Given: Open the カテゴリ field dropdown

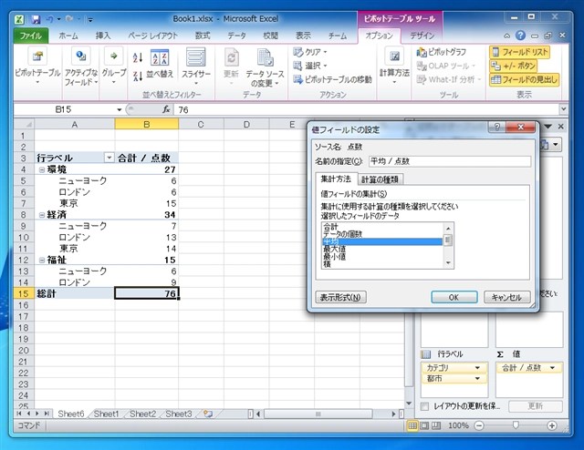Looking at the screenshot, I should (x=477, y=368).
